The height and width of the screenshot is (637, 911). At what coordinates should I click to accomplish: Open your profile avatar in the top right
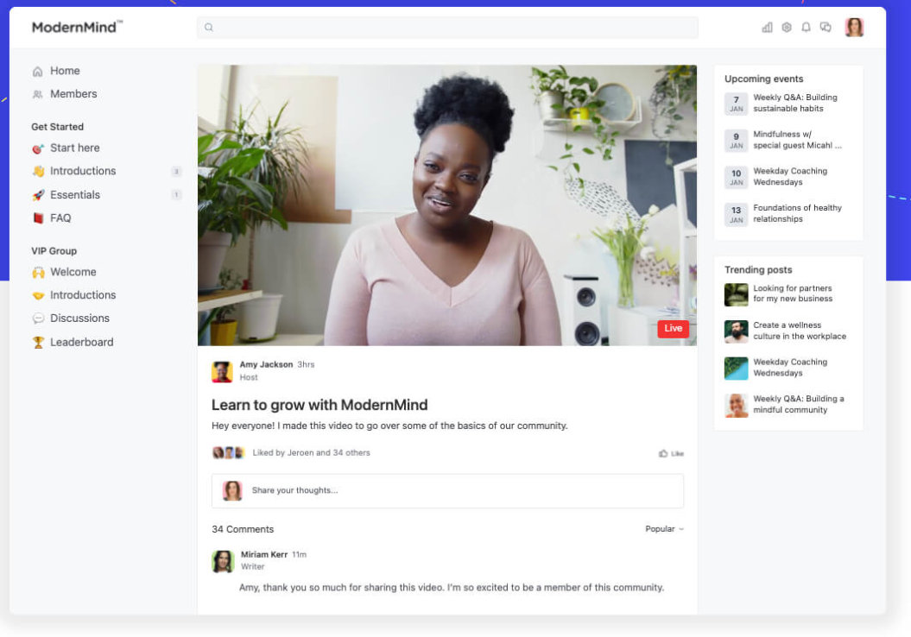854,27
